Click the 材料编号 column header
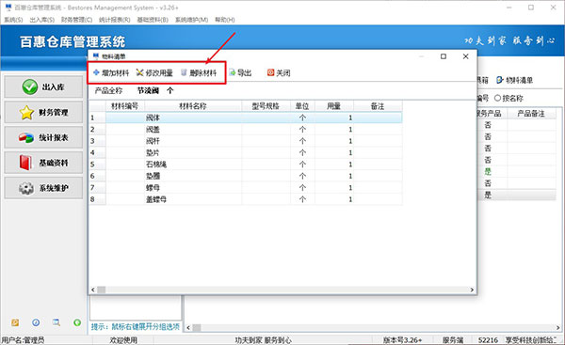This screenshot has height=345, width=565. click(124, 106)
